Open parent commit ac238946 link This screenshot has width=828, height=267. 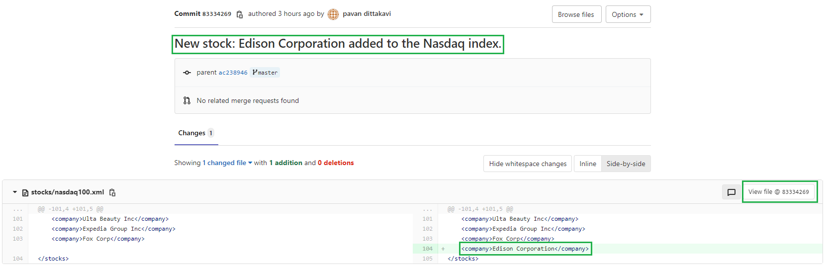point(233,73)
